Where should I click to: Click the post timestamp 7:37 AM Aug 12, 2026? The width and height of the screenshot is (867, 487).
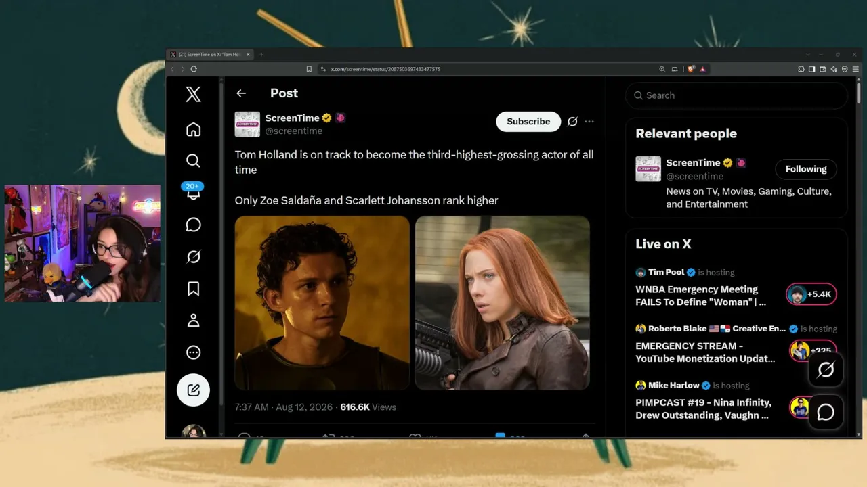pyautogui.click(x=284, y=407)
